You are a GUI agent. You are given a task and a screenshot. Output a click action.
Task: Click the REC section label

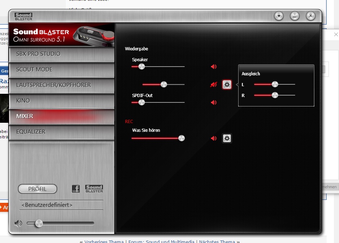coord(129,122)
